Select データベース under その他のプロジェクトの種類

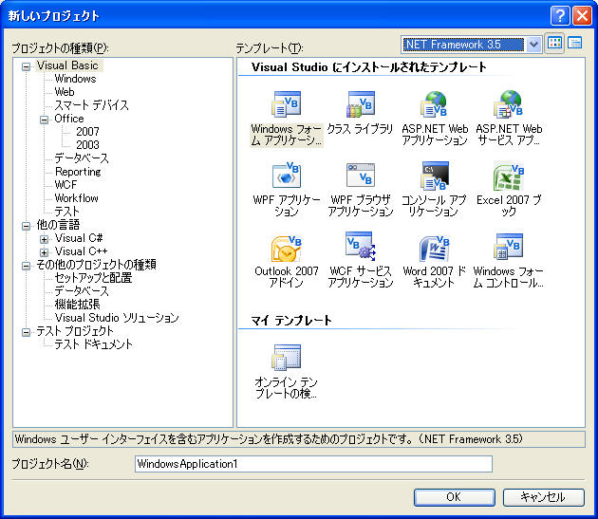click(x=82, y=291)
